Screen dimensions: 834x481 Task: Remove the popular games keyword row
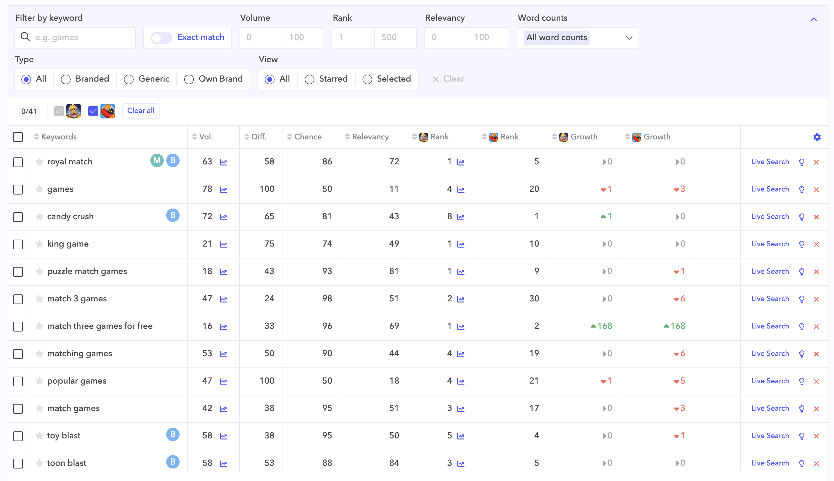(816, 381)
